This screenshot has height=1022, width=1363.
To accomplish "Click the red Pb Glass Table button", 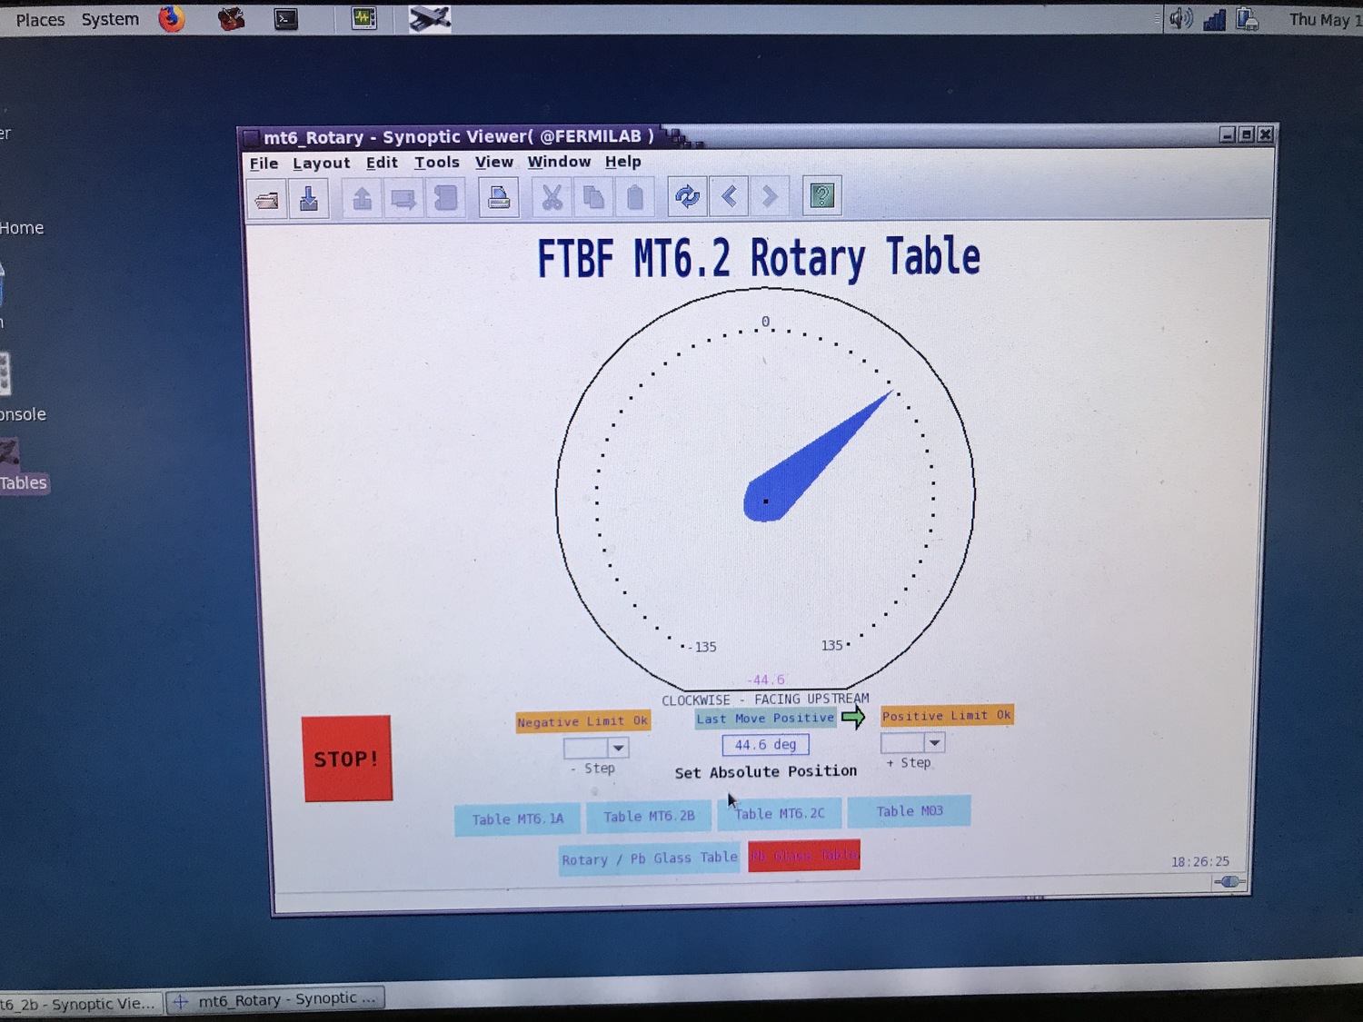I will (804, 855).
